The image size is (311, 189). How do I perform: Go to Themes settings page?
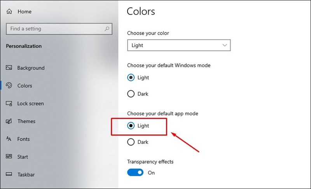tap(26, 121)
